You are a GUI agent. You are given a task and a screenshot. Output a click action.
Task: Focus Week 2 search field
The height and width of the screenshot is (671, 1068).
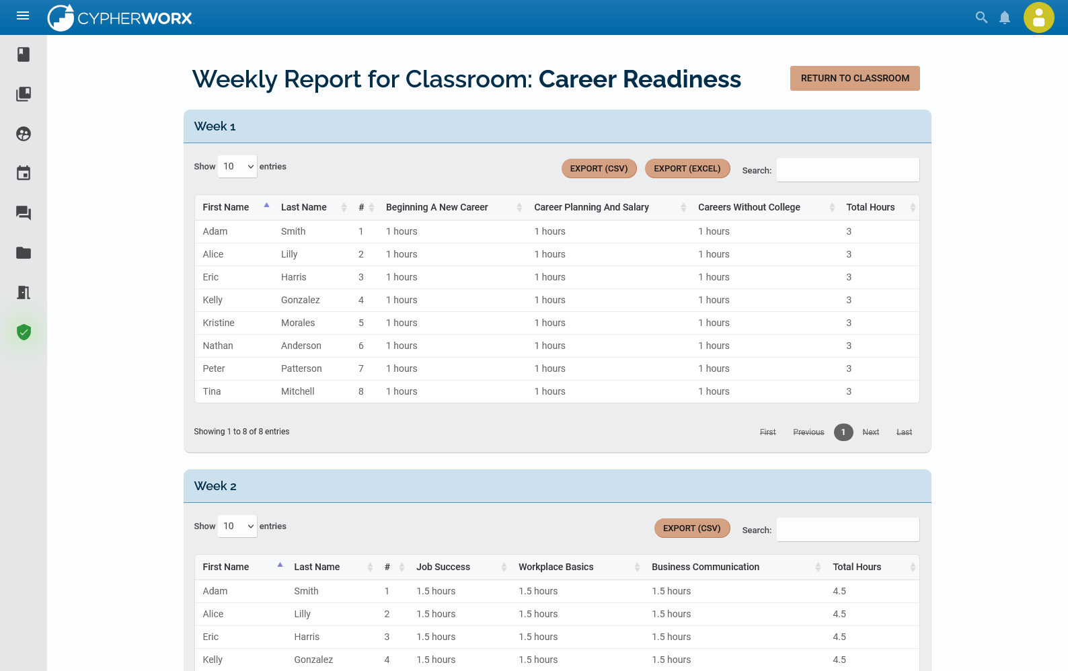click(848, 530)
